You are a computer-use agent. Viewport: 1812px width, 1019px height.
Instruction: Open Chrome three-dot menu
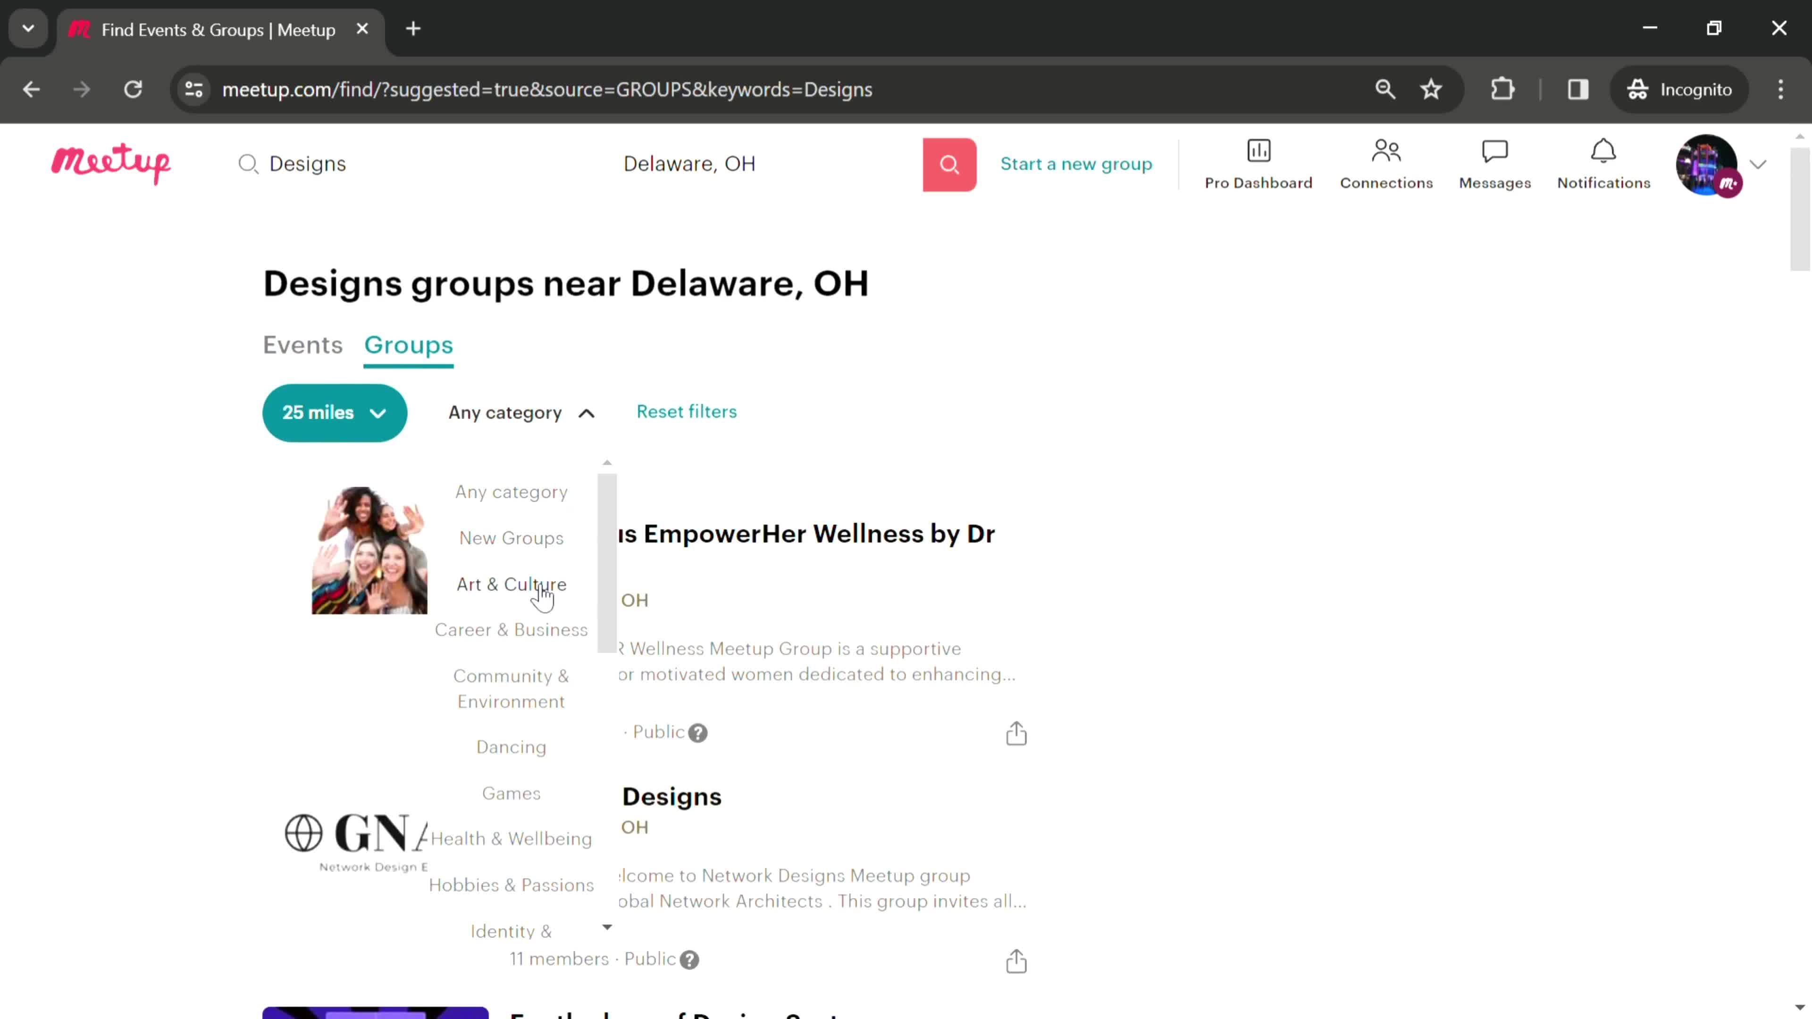point(1780,89)
